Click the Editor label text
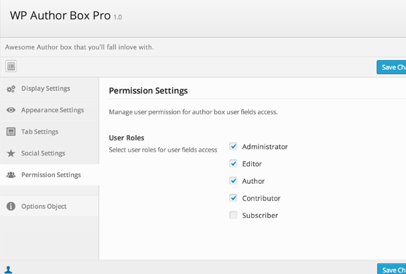 252,164
